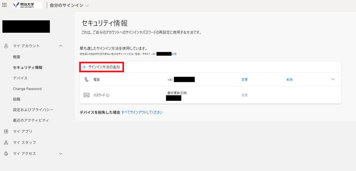Viewport: 356px width, 171px height.
Task: Click the password info circle icon
Action: 108,95
